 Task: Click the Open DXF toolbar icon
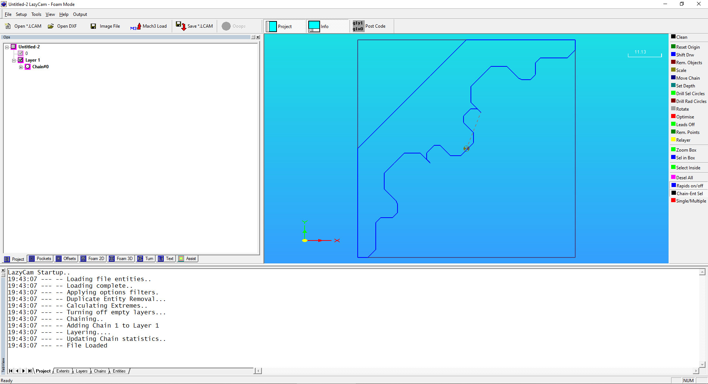[x=51, y=26]
